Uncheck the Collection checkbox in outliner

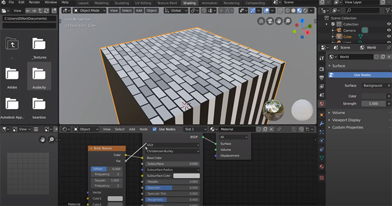(x=333, y=24)
